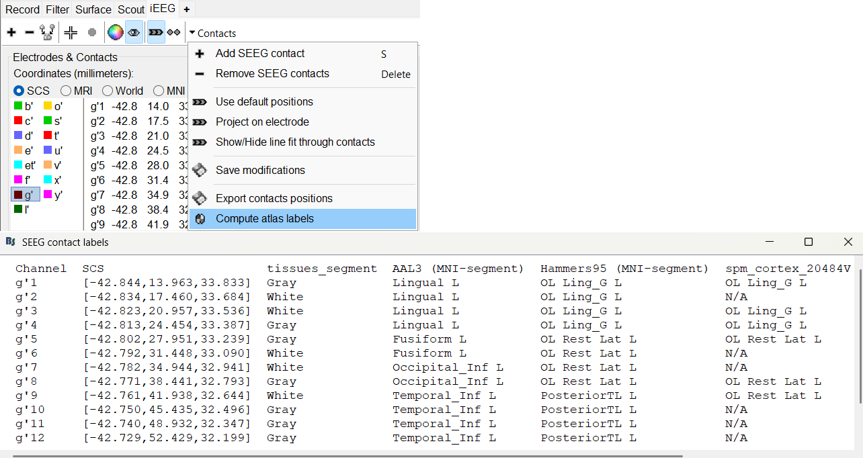This screenshot has height=458, width=863.
Task: Click Export contacts positions in menu
Action: (274, 199)
